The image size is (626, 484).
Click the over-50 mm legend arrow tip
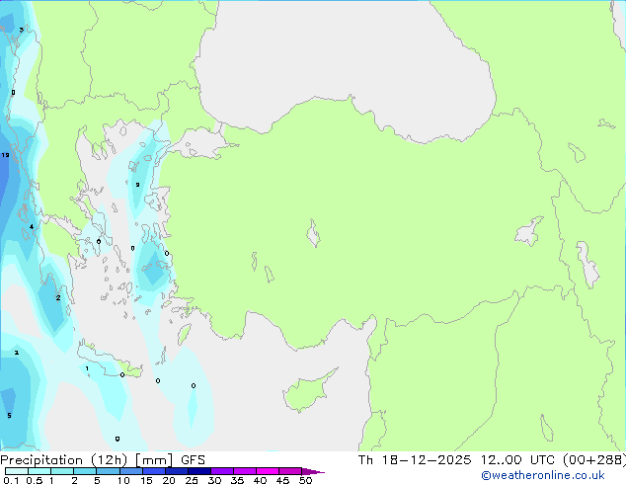click(x=313, y=471)
